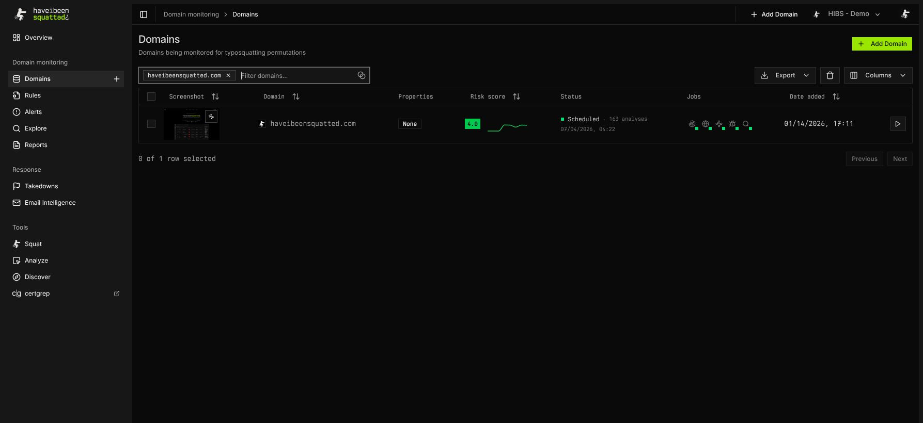Click the Explore magnifier icon

point(17,128)
